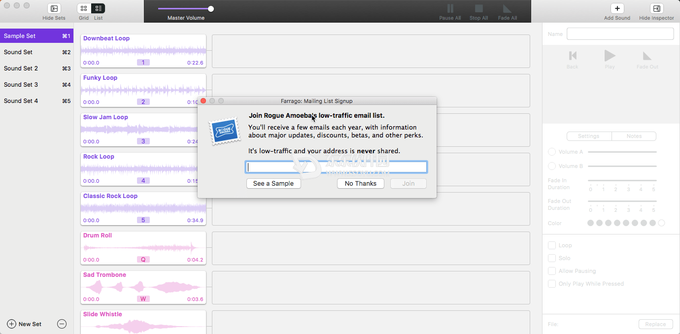Image resolution: width=680 pixels, height=334 pixels.
Task: Select the Volume A radio button
Action: click(552, 152)
